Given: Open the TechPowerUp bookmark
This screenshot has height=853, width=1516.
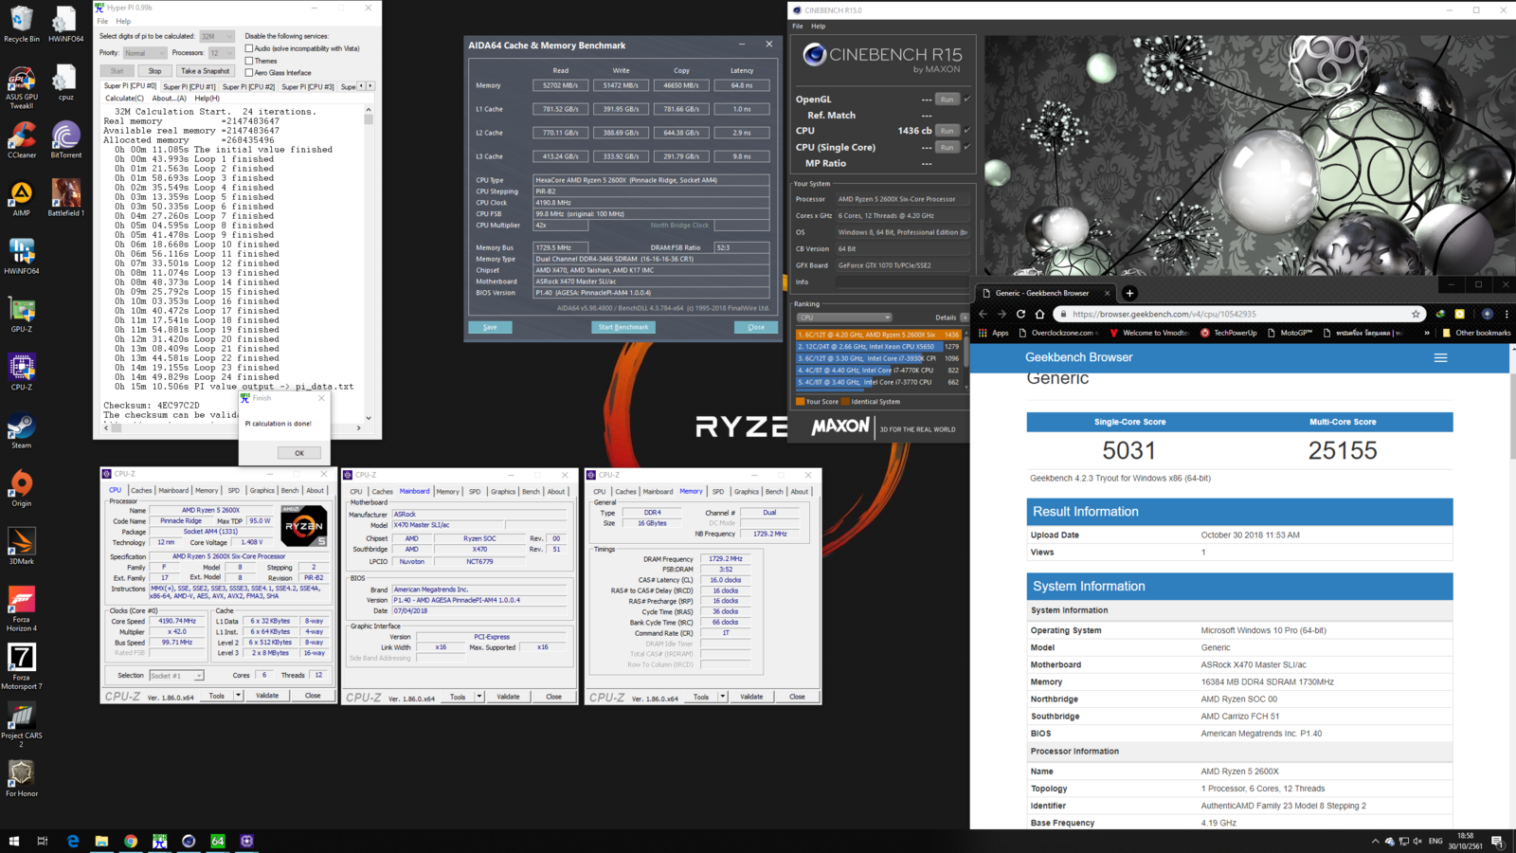Looking at the screenshot, I should (x=1228, y=333).
